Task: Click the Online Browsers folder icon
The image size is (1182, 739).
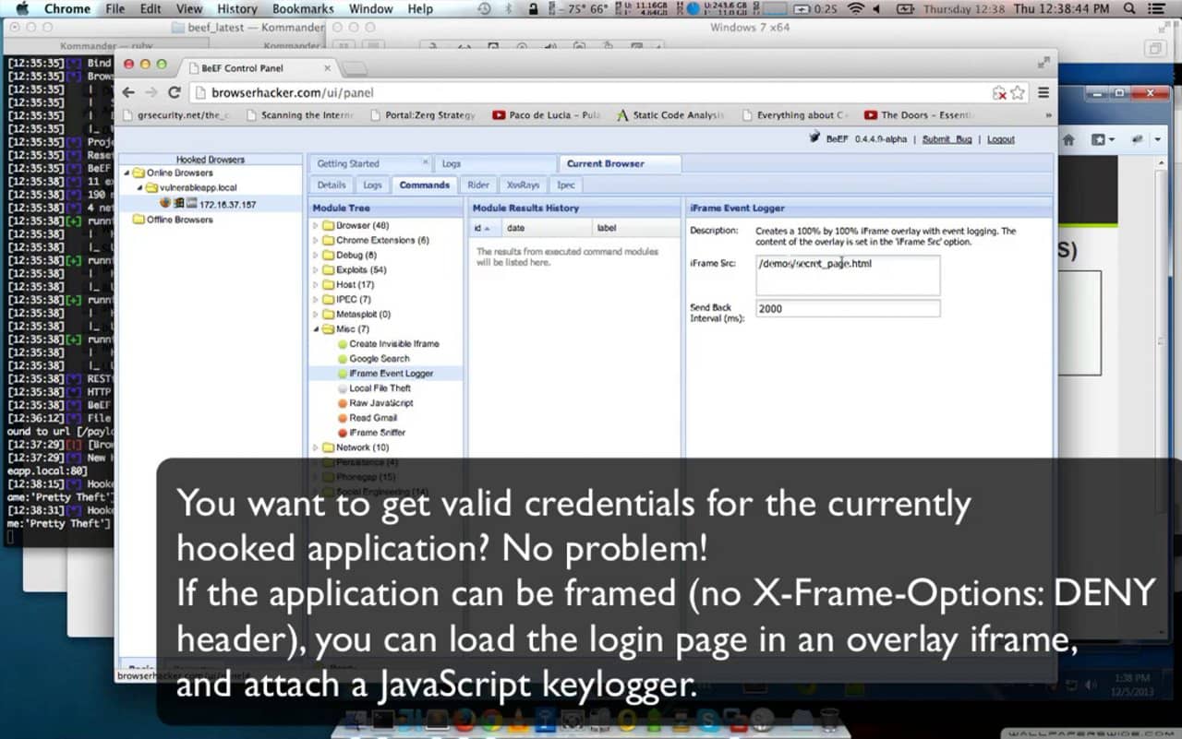Action: pyautogui.click(x=139, y=173)
